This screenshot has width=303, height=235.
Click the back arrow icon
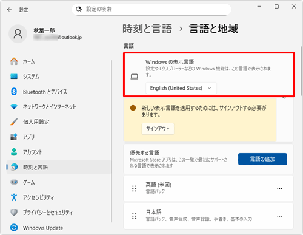pos(9,10)
